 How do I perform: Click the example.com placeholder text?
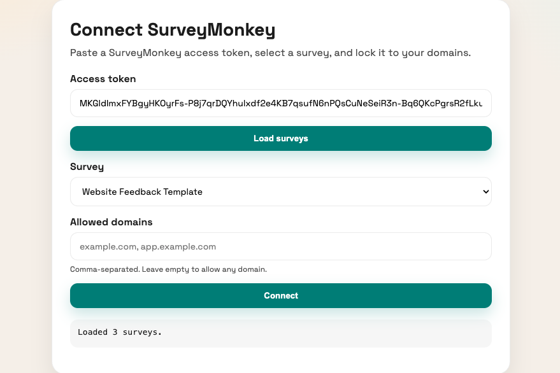click(148, 246)
